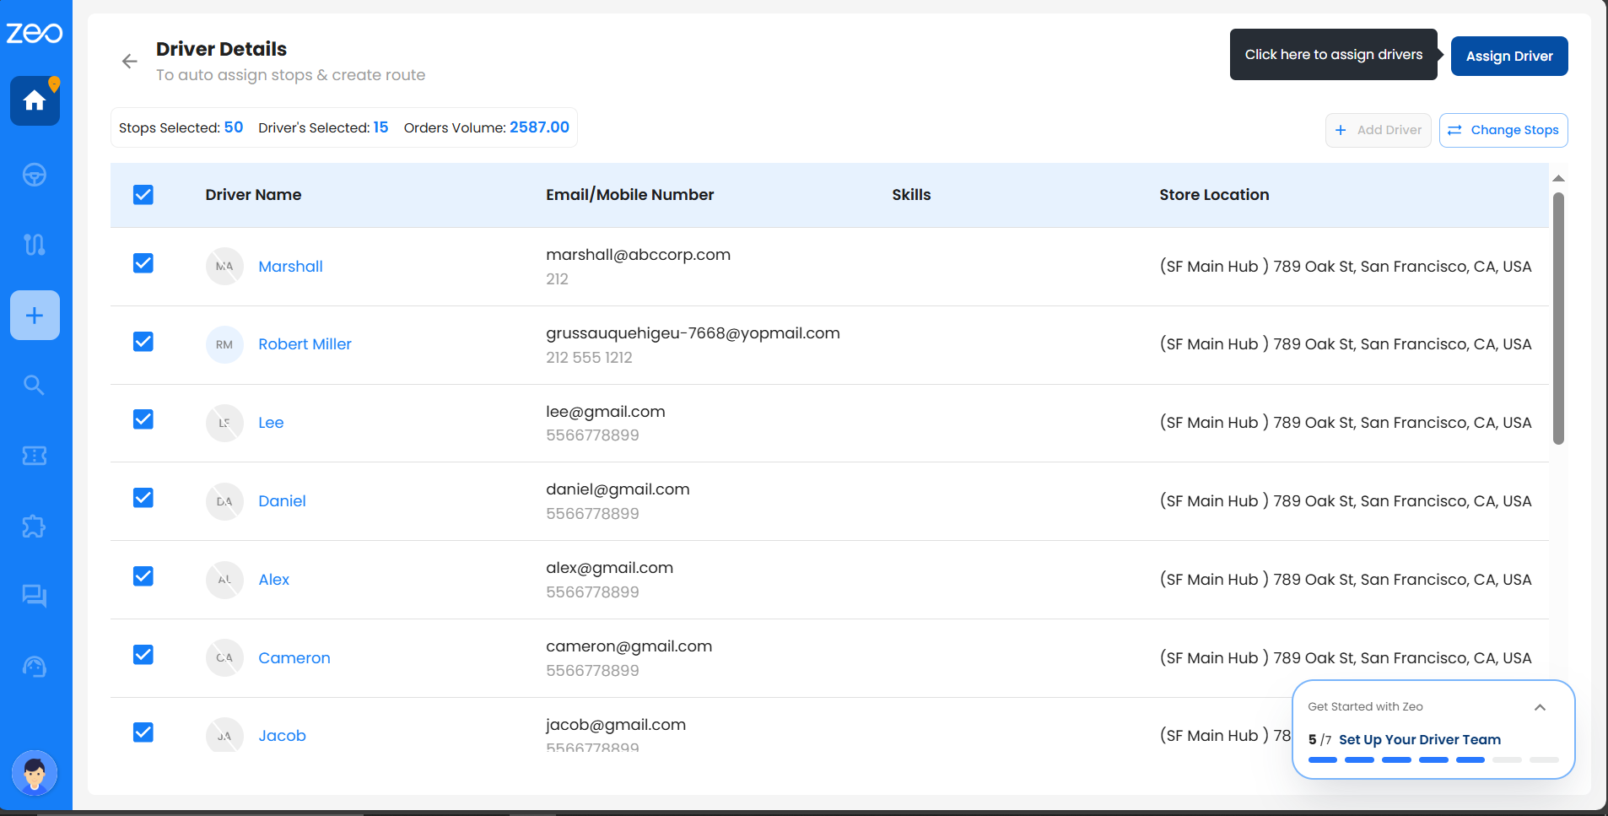Open the drivers steering wheel icon

[x=35, y=175]
